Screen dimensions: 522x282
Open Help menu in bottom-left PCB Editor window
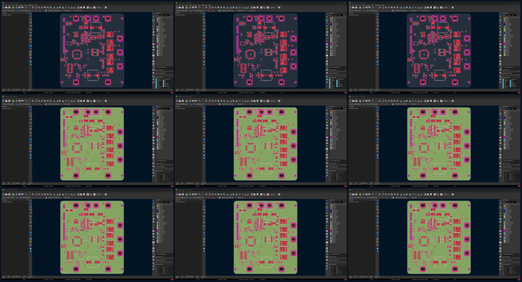(36, 192)
